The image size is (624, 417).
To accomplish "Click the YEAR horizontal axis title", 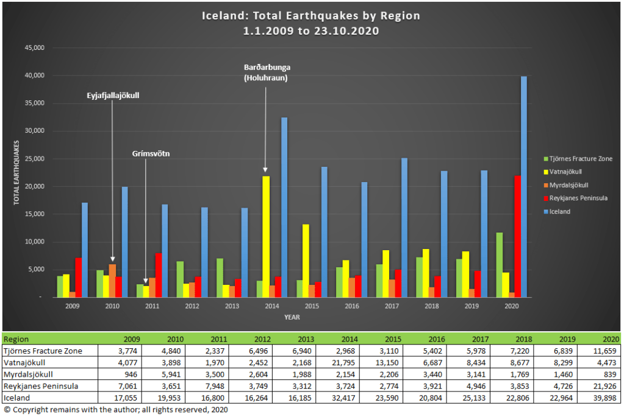I will point(291,317).
